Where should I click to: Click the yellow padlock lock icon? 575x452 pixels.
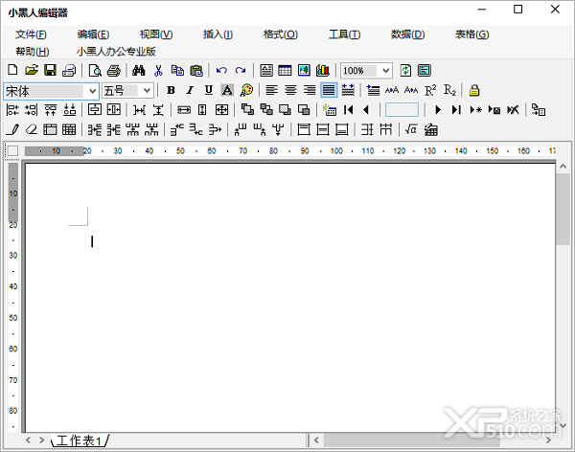[474, 90]
